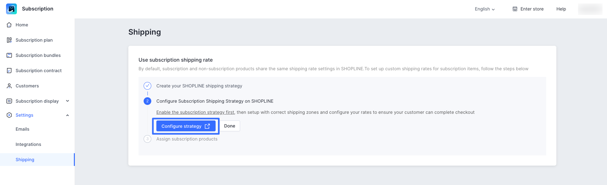This screenshot has height=185, width=607.
Task: Click the Subscription display icon
Action: click(9, 101)
